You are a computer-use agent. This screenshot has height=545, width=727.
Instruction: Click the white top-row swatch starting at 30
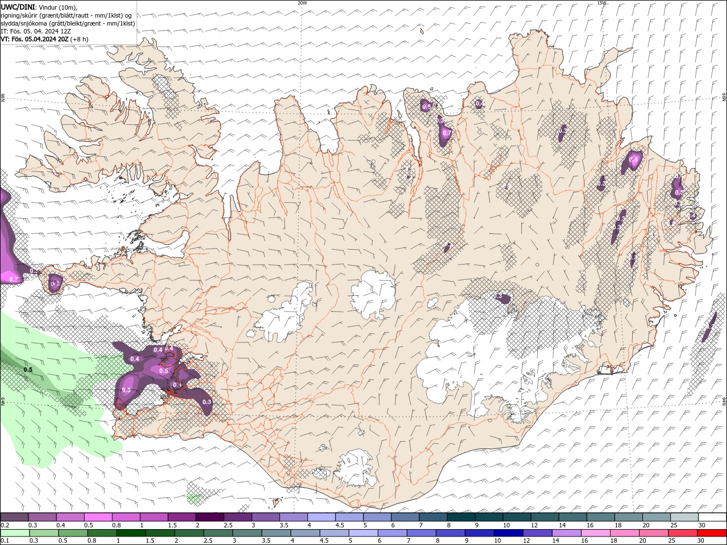point(712,517)
